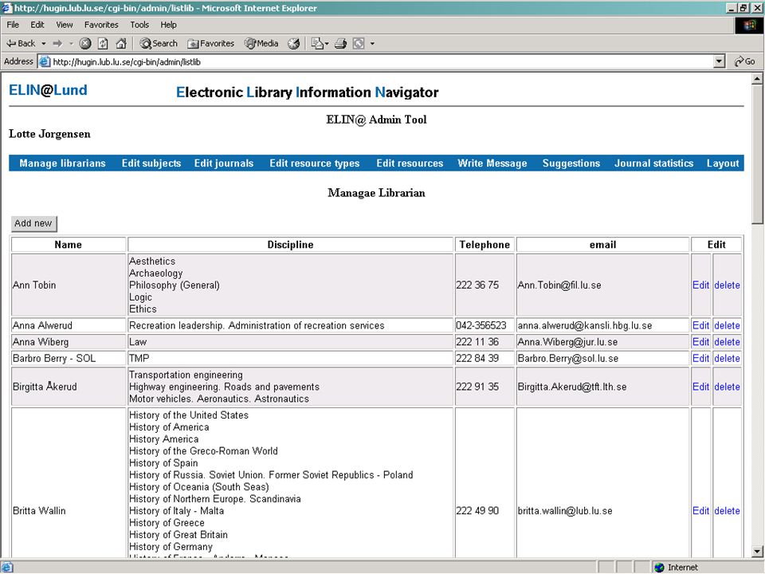Refresh the page with Refresh icon
This screenshot has width=765, height=574.
(103, 43)
